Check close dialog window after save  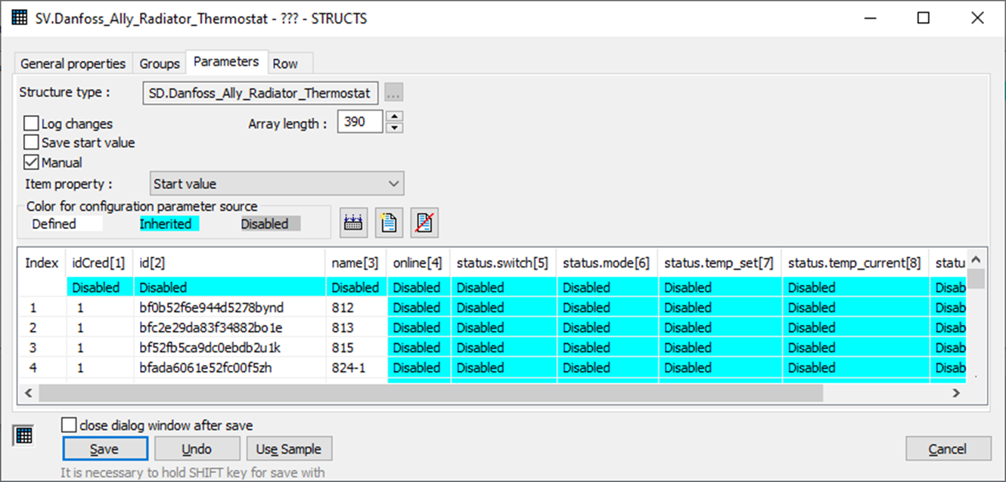click(x=69, y=425)
